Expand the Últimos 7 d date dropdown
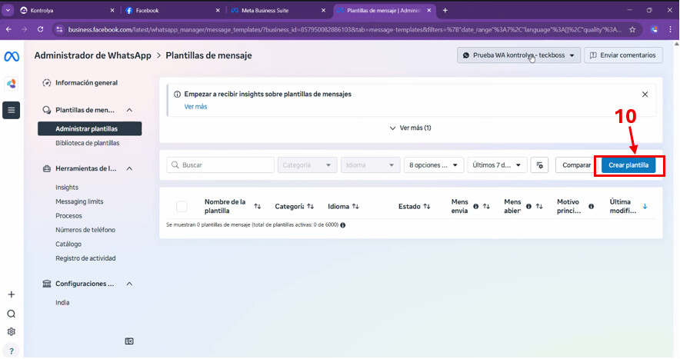Viewport: 680px width, 359px height. point(497,165)
